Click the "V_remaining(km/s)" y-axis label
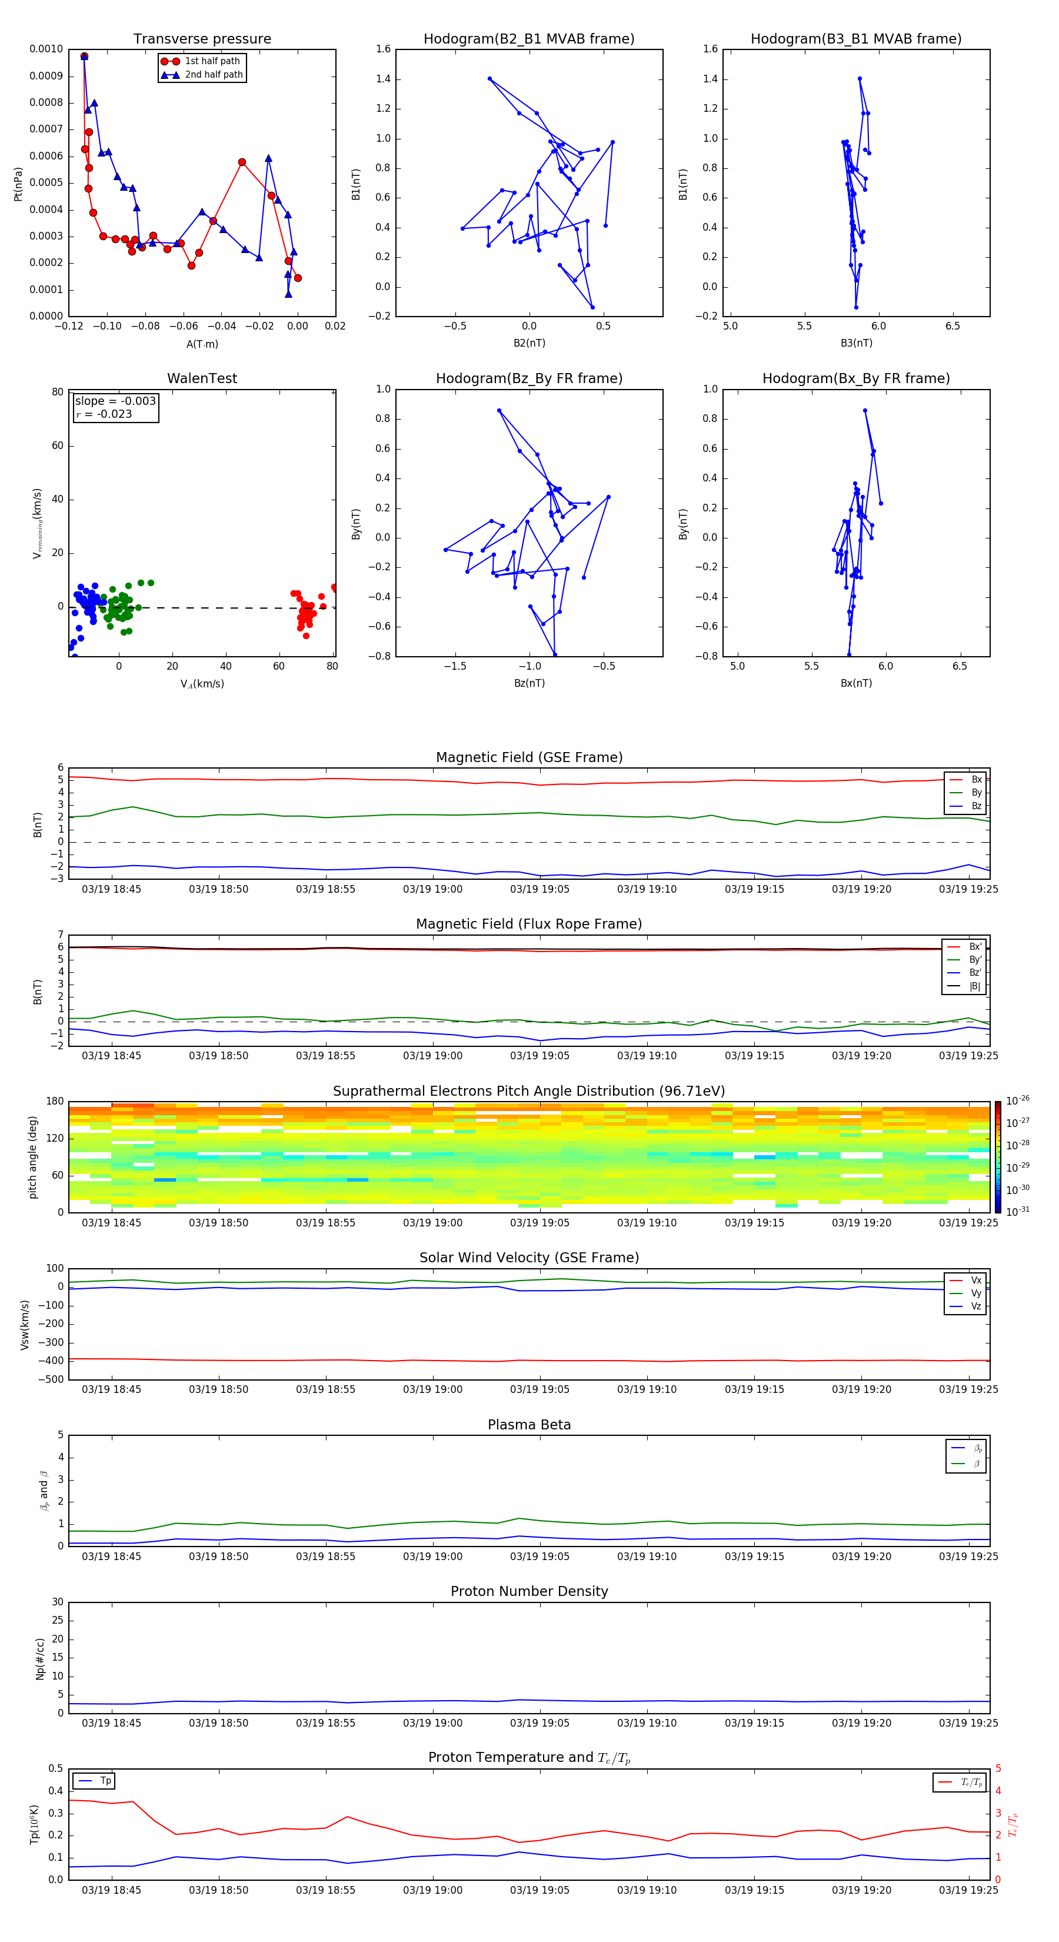Image resolution: width=1059 pixels, height=1942 pixels. pyautogui.click(x=37, y=523)
